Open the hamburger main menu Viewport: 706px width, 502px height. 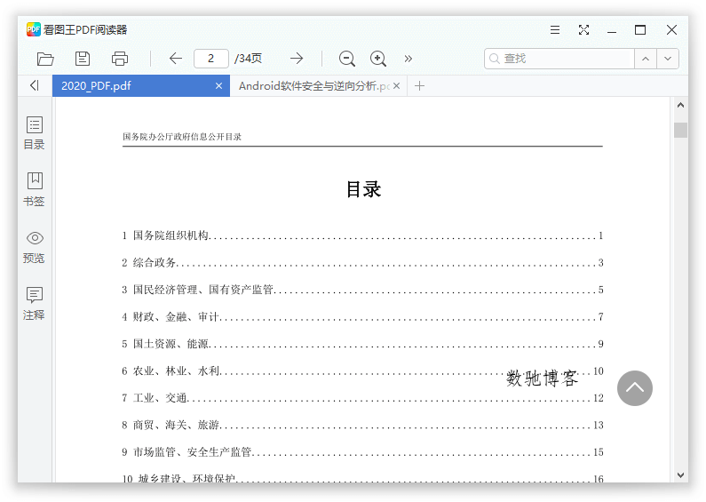tap(555, 30)
